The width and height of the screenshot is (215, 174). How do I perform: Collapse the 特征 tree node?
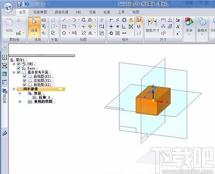(x=20, y=93)
